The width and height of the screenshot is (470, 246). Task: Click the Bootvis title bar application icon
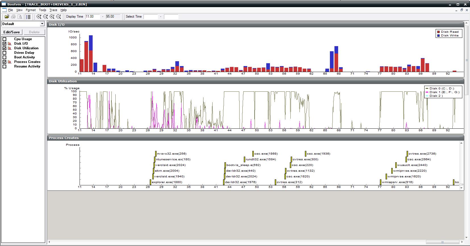[x=4, y=4]
